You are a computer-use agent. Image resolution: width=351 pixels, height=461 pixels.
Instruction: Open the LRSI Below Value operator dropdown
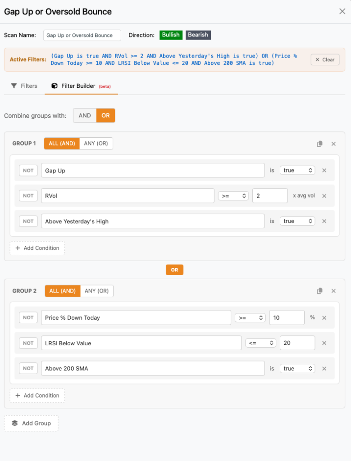pos(260,343)
